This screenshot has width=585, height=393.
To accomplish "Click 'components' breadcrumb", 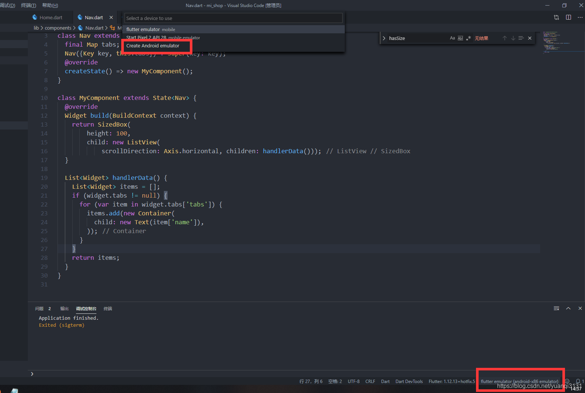I will click(58, 28).
